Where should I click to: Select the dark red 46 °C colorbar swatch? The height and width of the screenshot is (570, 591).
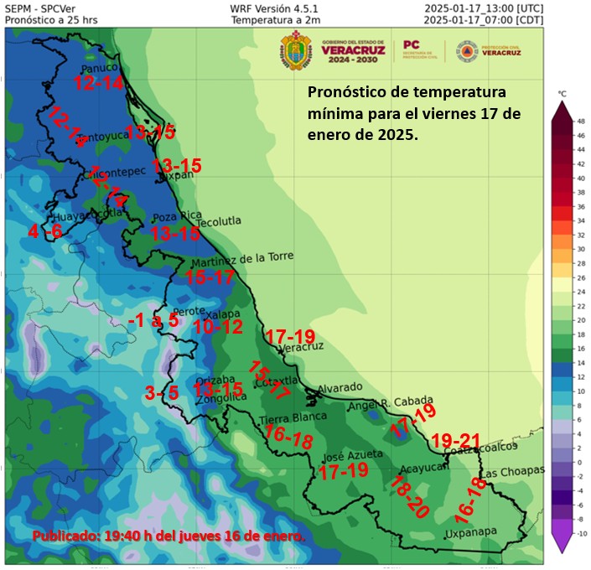click(562, 128)
